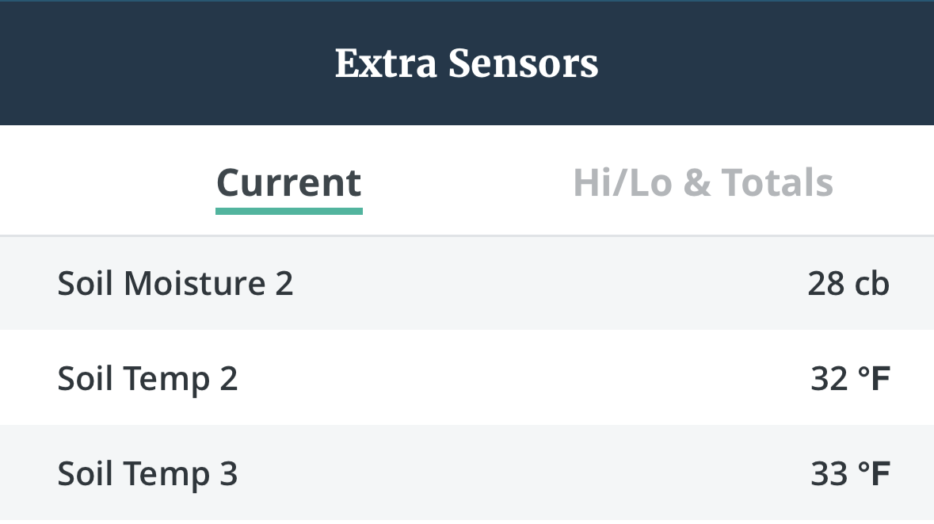The height and width of the screenshot is (524, 934).
Task: Click the number 33 in Soil Temp 3 row
Action: pos(829,474)
